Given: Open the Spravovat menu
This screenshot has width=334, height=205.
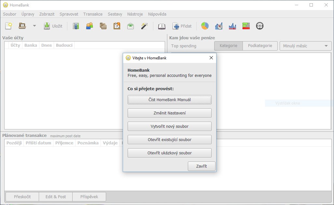Looking at the screenshot, I should 69,14.
